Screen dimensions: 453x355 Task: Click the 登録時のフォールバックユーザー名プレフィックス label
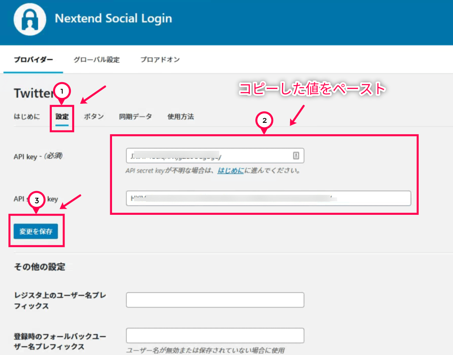pos(60,341)
